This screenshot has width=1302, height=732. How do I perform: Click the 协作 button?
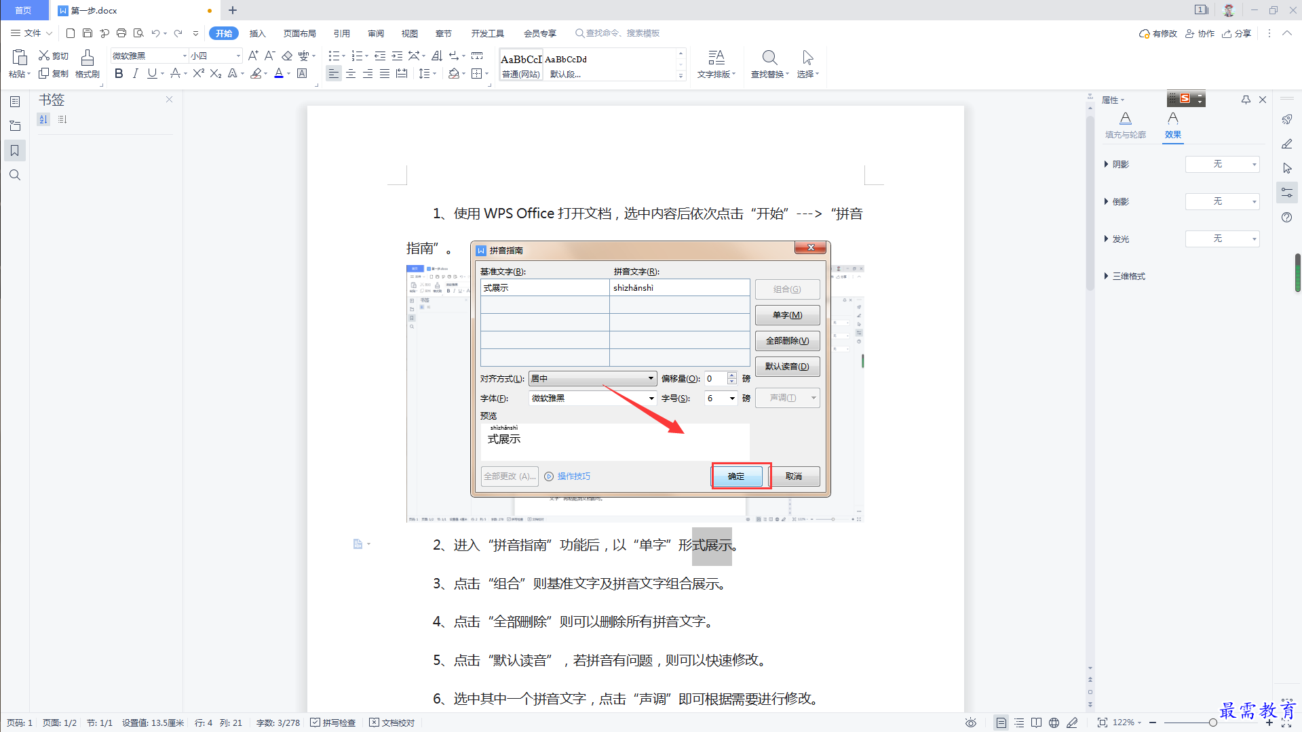tap(1200, 33)
